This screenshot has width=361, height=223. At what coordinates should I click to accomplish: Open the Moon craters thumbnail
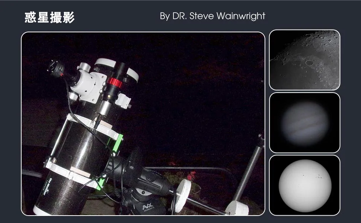[x=304, y=60]
